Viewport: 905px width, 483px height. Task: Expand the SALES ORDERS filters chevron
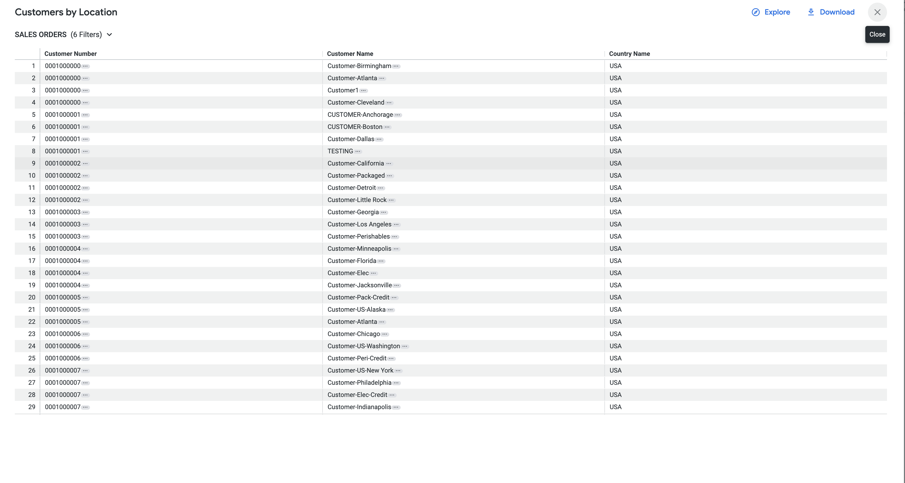(109, 34)
